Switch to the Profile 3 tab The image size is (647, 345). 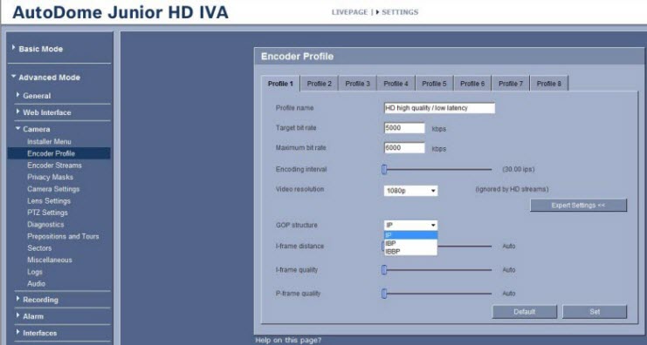pyautogui.click(x=357, y=84)
